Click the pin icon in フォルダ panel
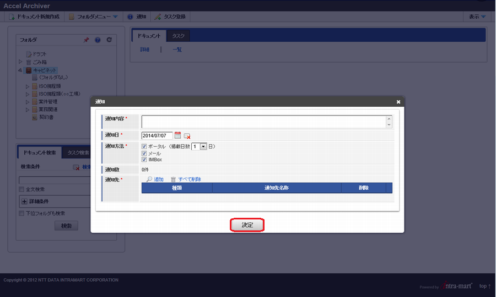The height and width of the screenshot is (297, 496). coord(86,40)
